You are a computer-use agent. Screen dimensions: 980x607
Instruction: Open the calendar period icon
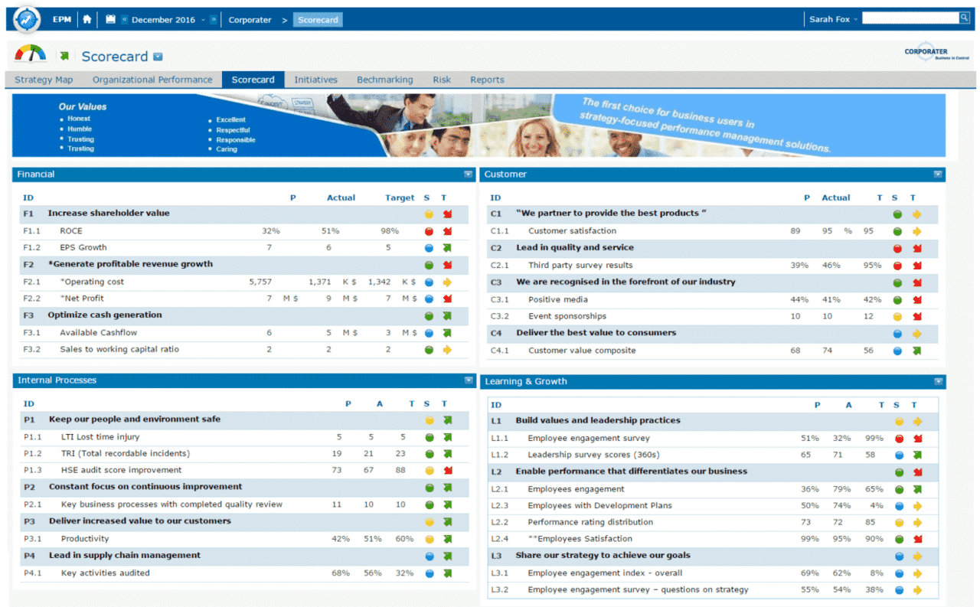click(x=111, y=20)
